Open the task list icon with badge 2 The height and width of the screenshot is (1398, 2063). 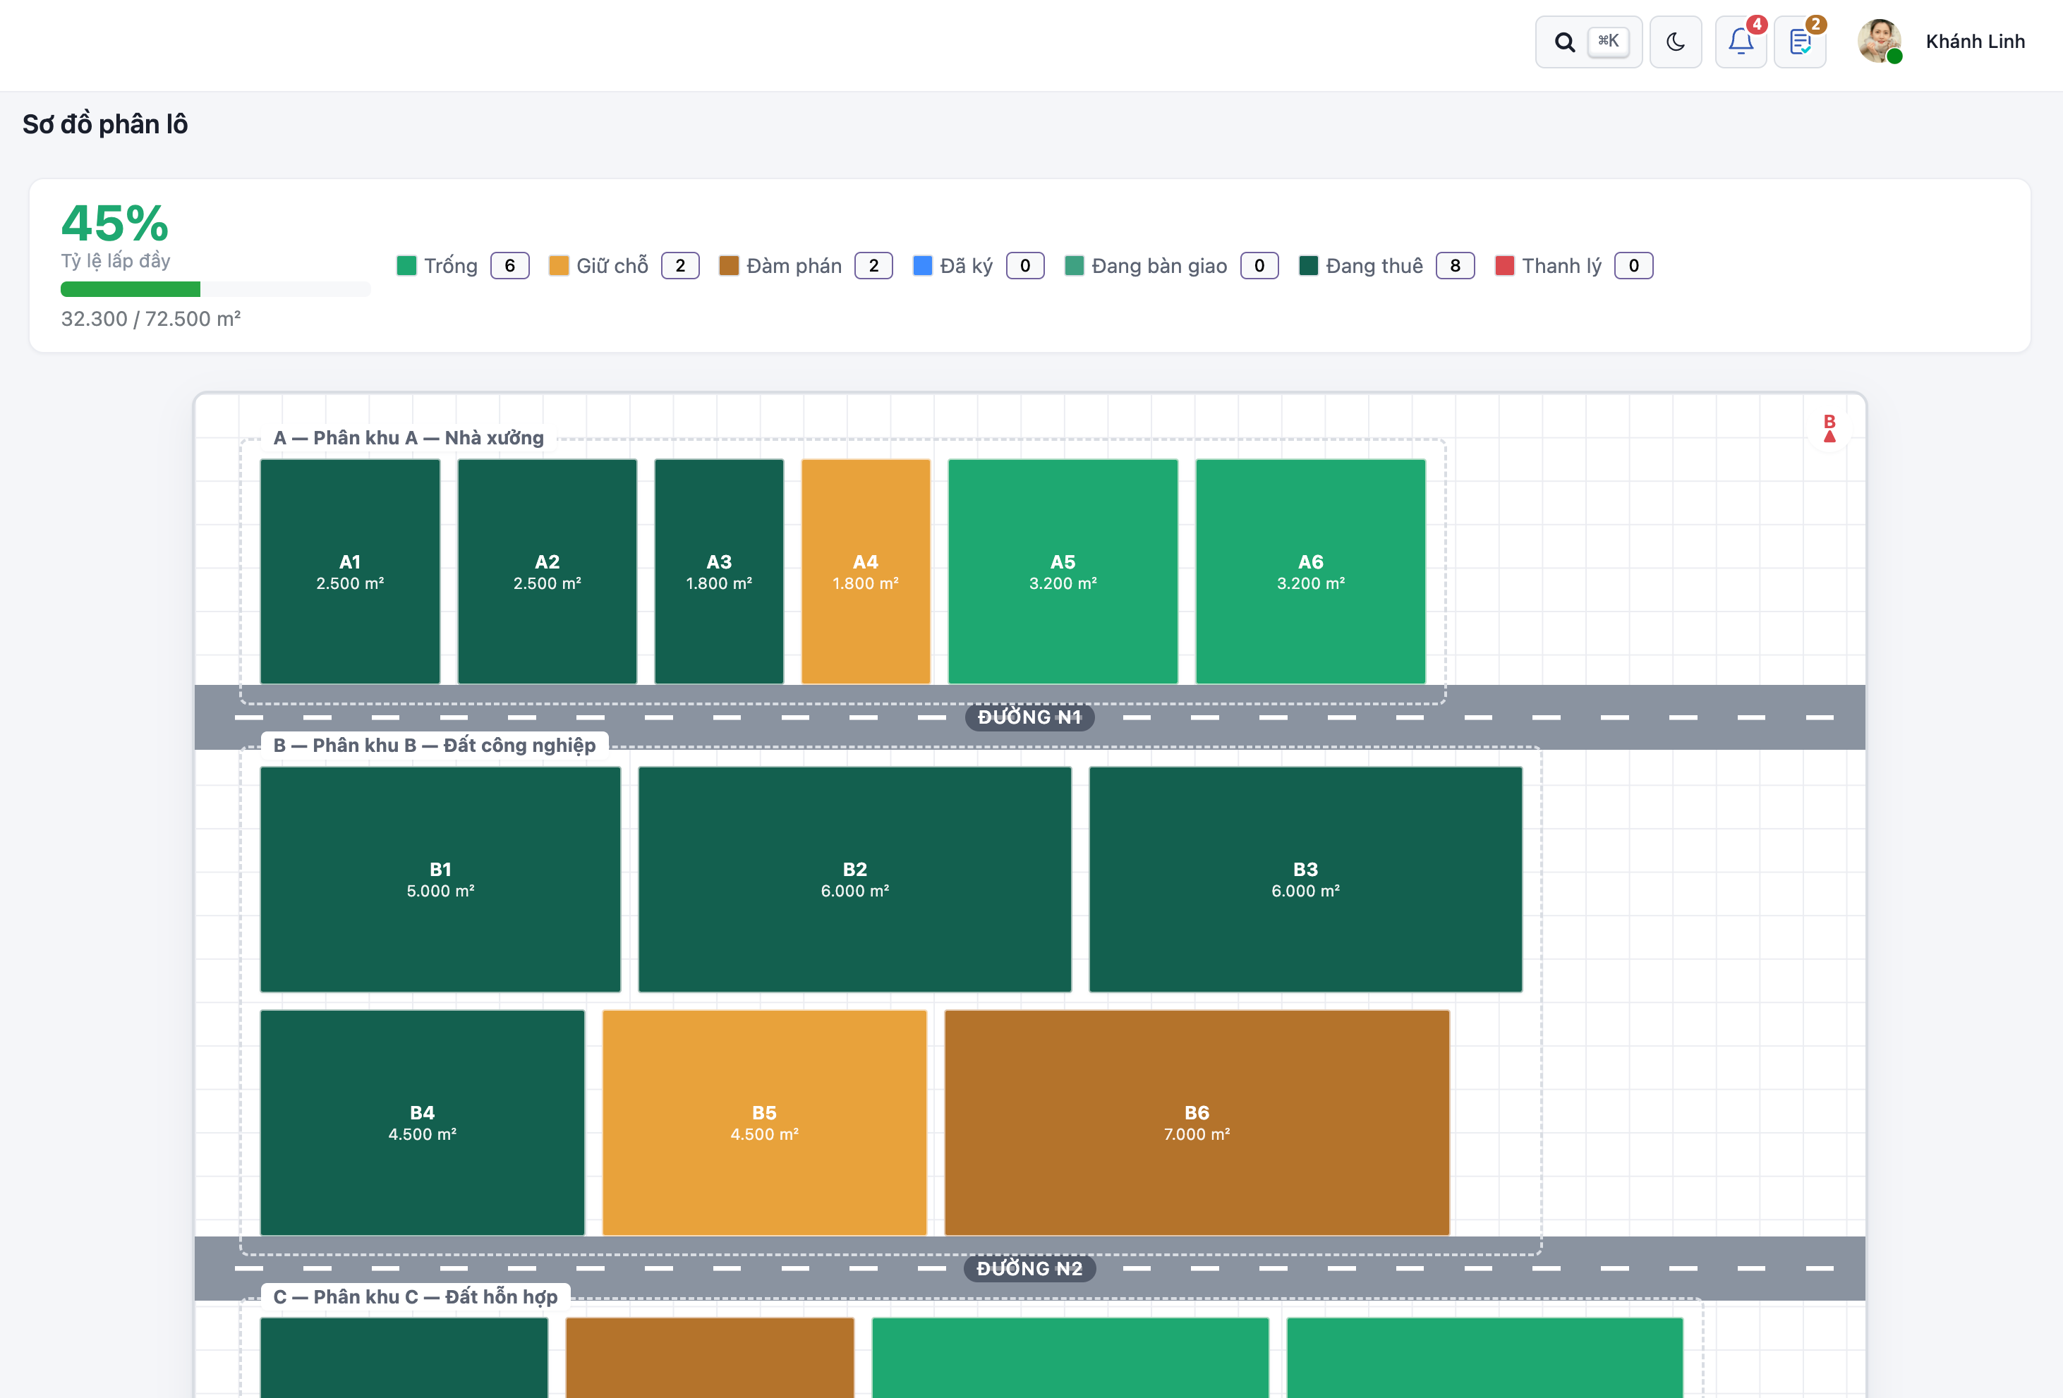point(1799,42)
